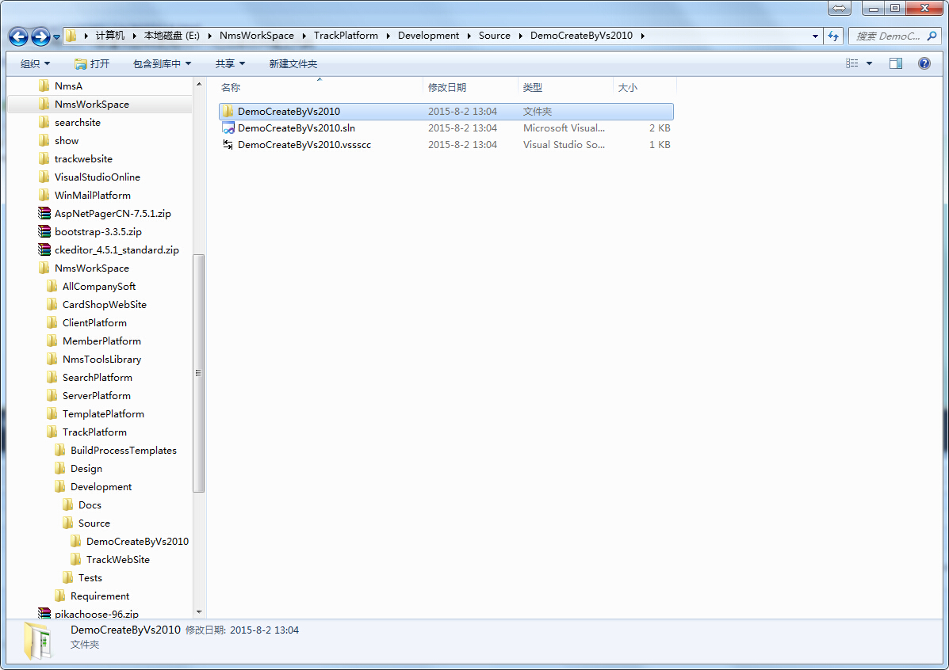Click the navigation pane scroll up arrow

[x=198, y=84]
